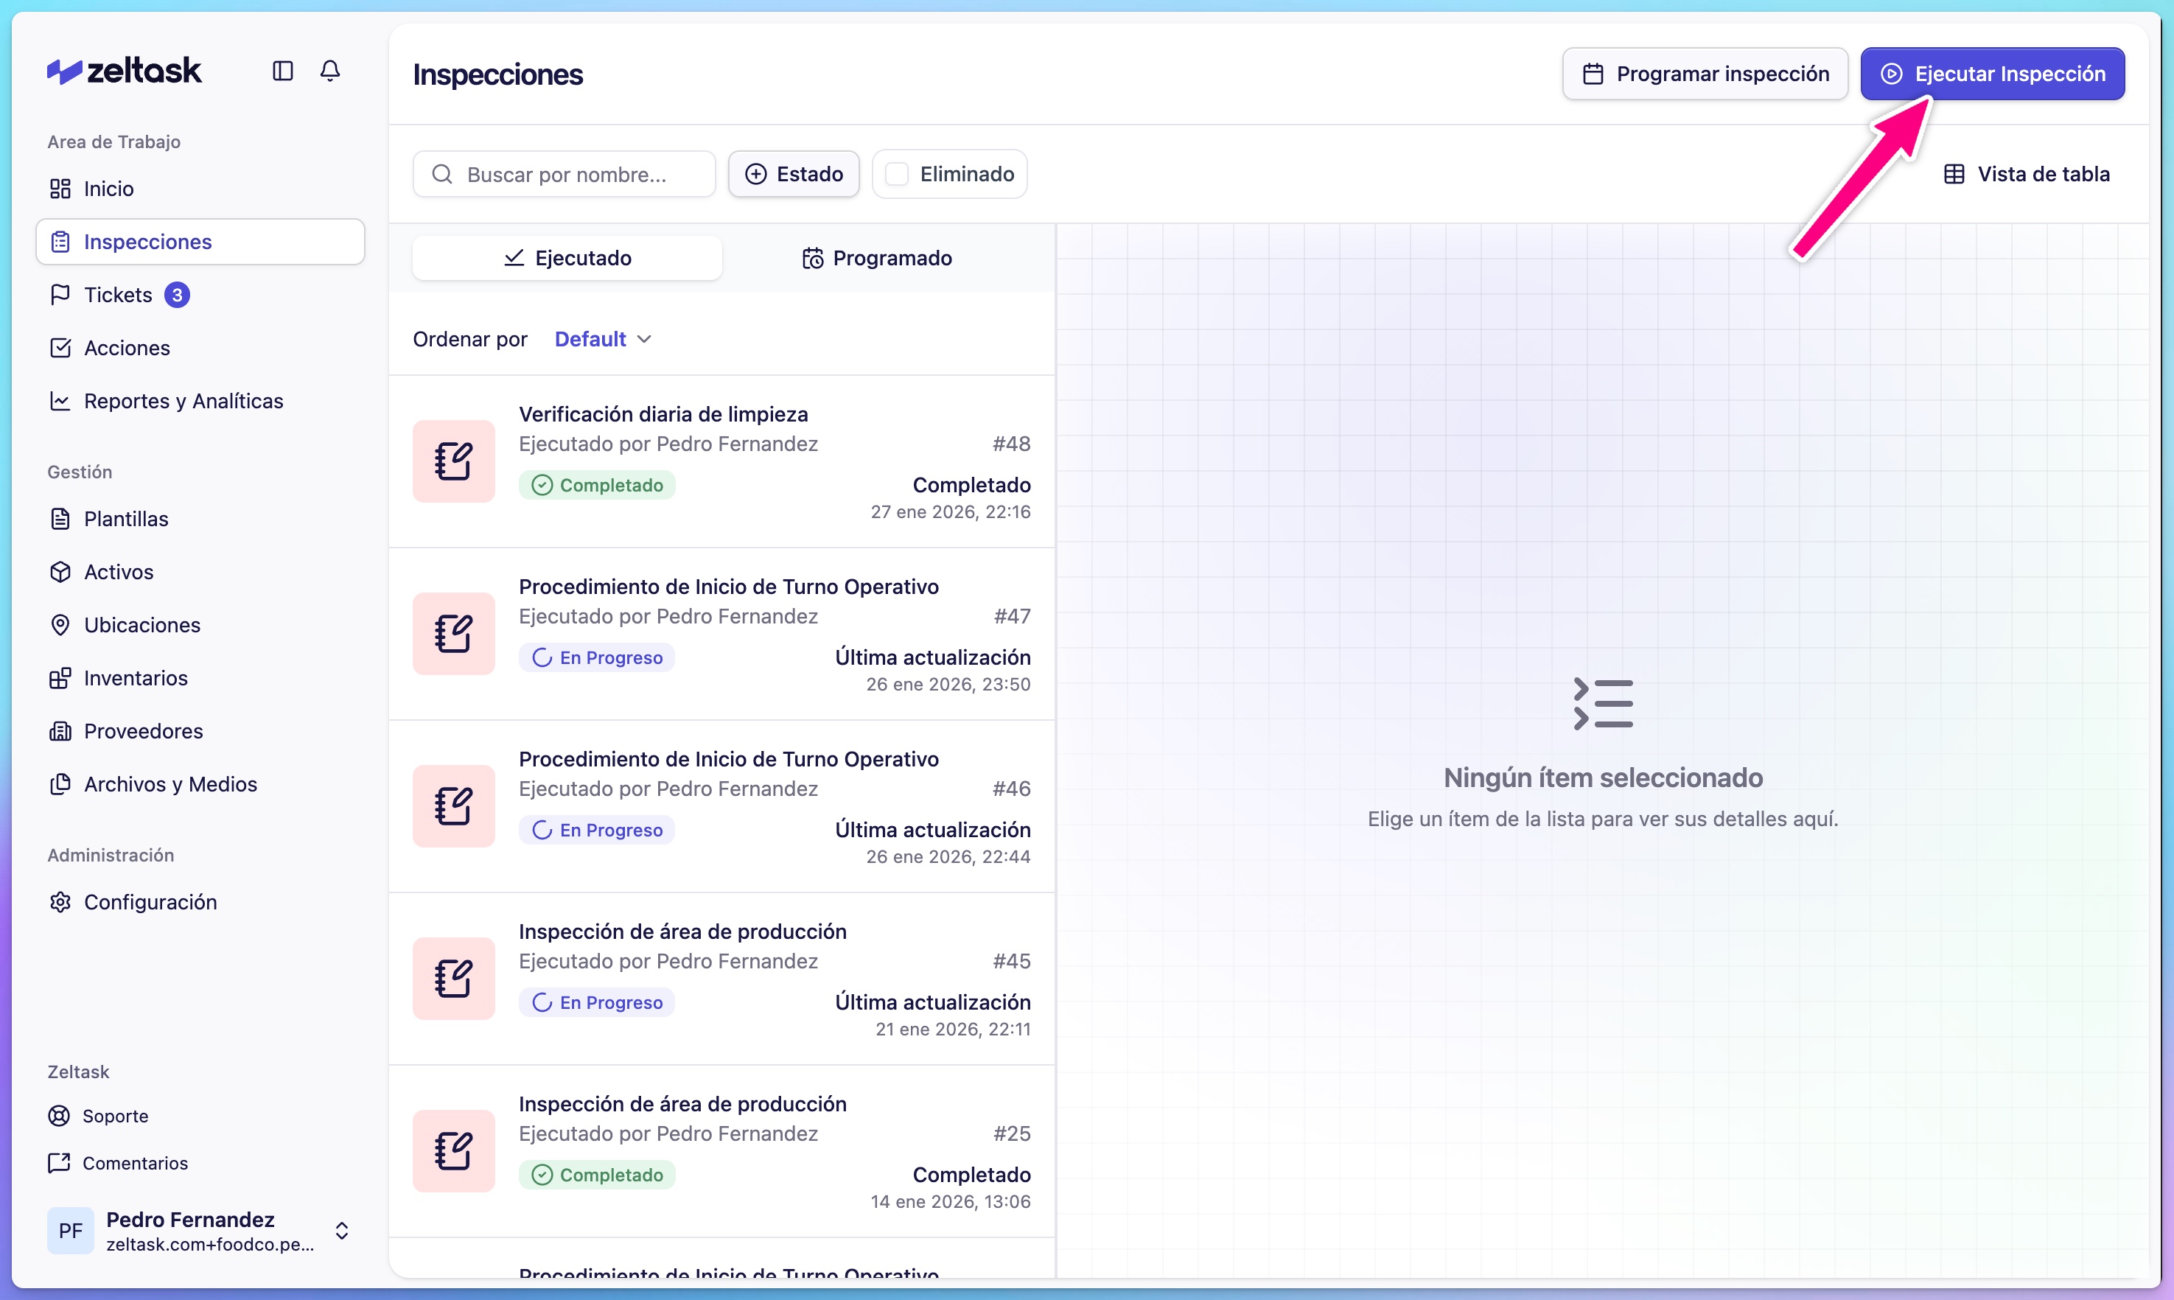The image size is (2174, 1300).
Task: Enable the Eliminado filter checkbox
Action: coord(897,173)
